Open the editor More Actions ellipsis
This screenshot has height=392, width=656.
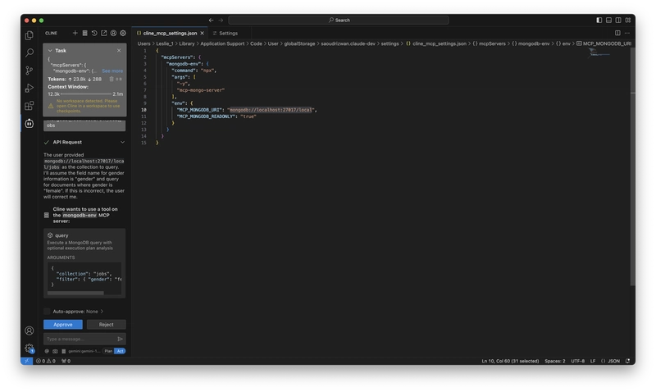pyautogui.click(x=627, y=33)
